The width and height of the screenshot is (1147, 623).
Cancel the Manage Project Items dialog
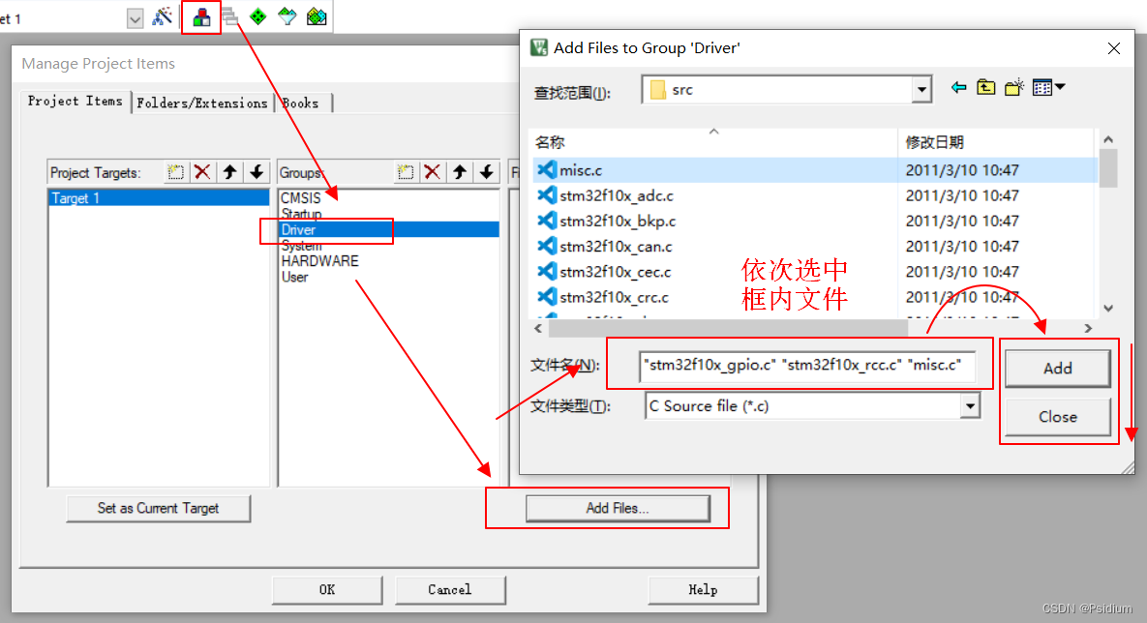(450, 590)
